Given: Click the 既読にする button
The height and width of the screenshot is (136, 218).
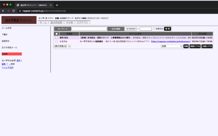Looking at the screenshot, I should (x=195, y=46).
